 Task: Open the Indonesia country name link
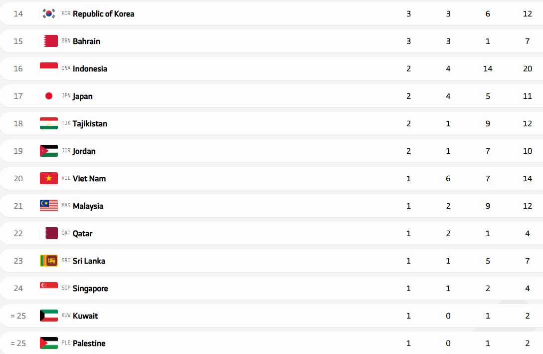[x=90, y=69]
